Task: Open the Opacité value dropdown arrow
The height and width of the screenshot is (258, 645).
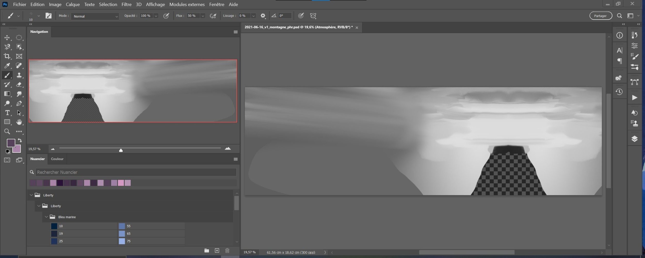Action: (x=156, y=16)
